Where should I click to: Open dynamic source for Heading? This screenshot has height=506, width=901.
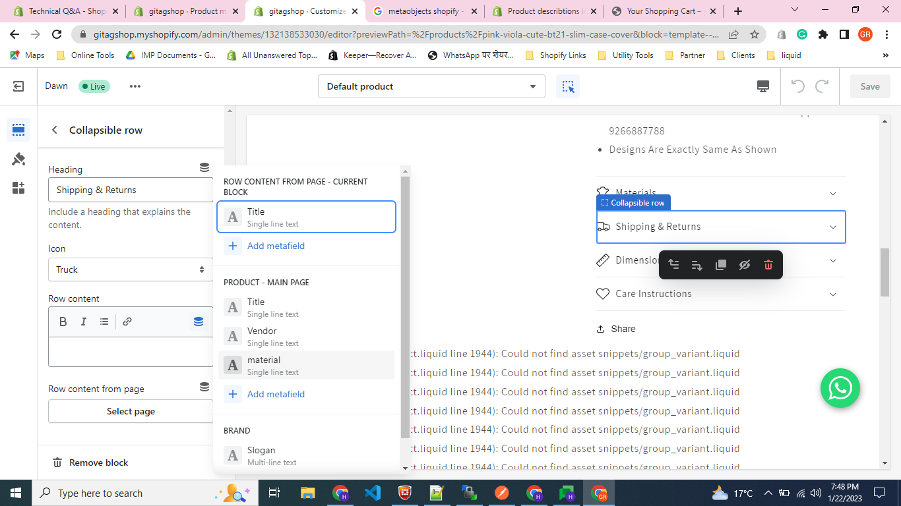(204, 168)
